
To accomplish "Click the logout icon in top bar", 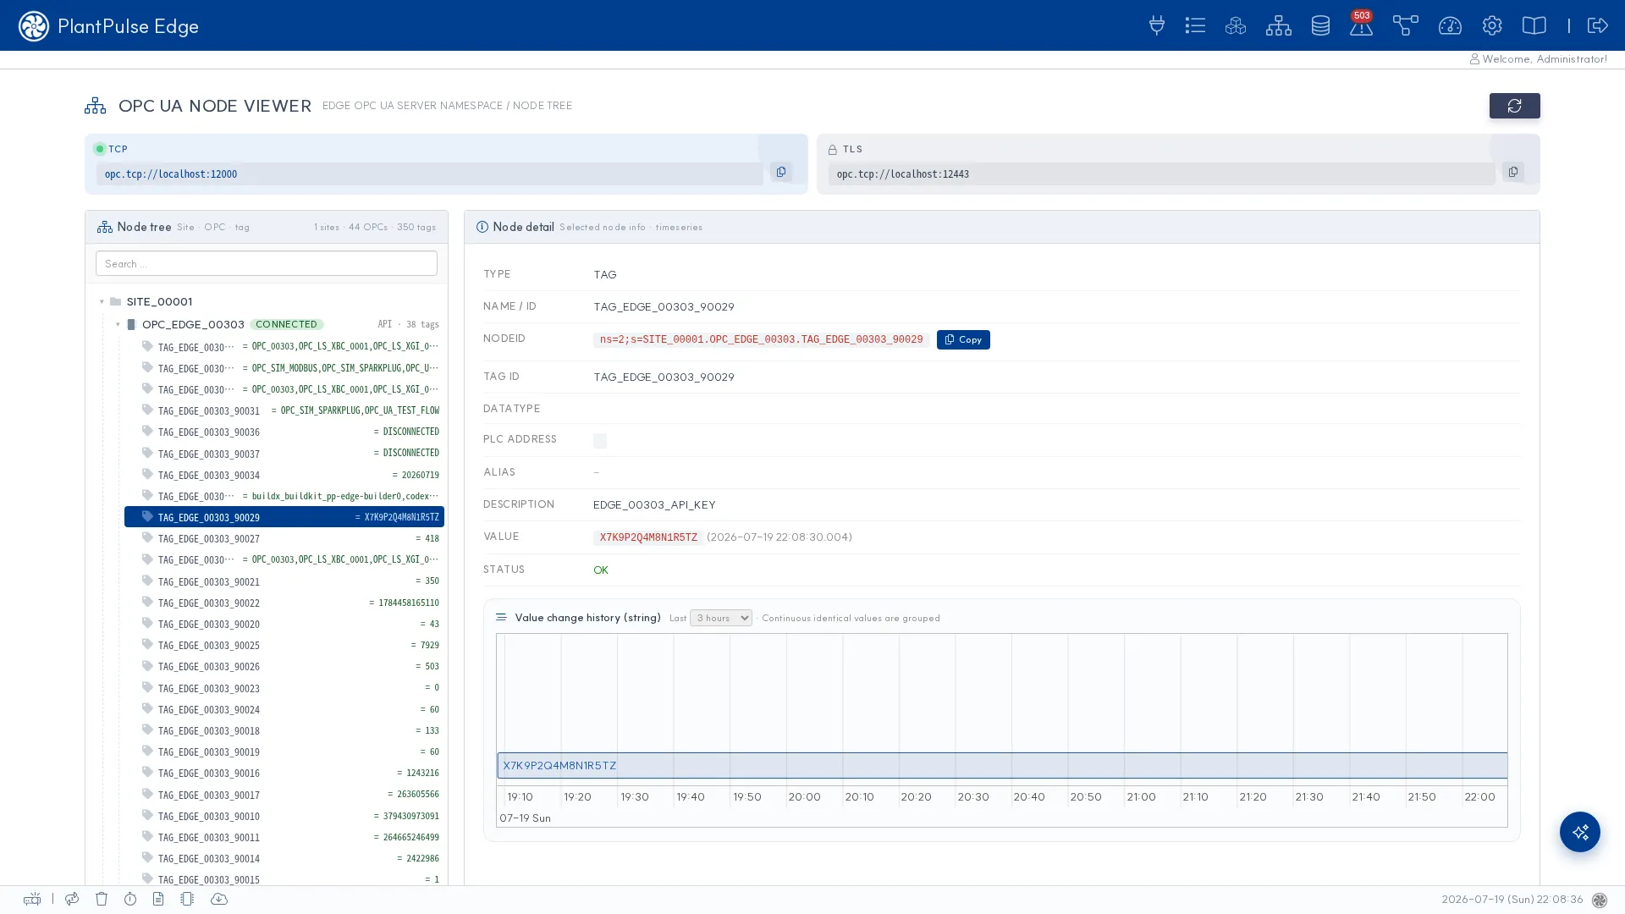I will point(1597,25).
